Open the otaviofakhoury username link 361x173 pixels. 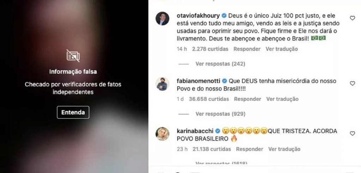coord(198,16)
